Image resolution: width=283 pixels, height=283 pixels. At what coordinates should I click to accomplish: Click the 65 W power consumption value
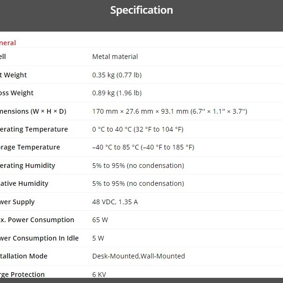[99, 220]
